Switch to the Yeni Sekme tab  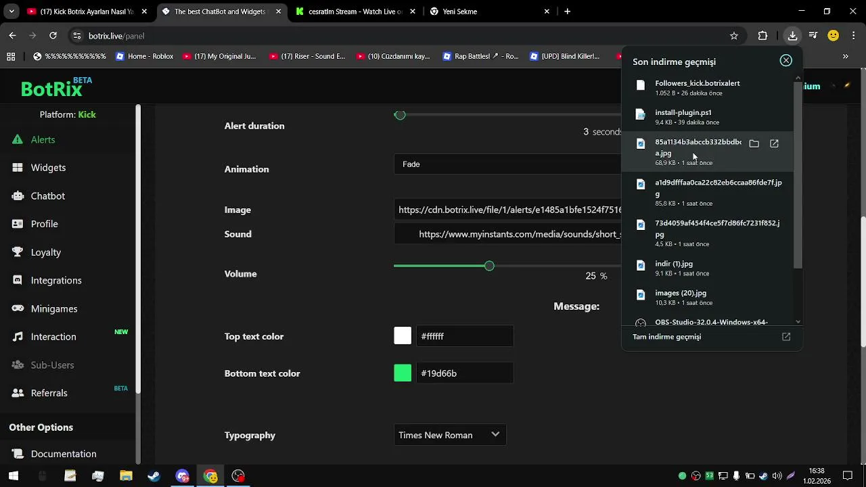[491, 11]
